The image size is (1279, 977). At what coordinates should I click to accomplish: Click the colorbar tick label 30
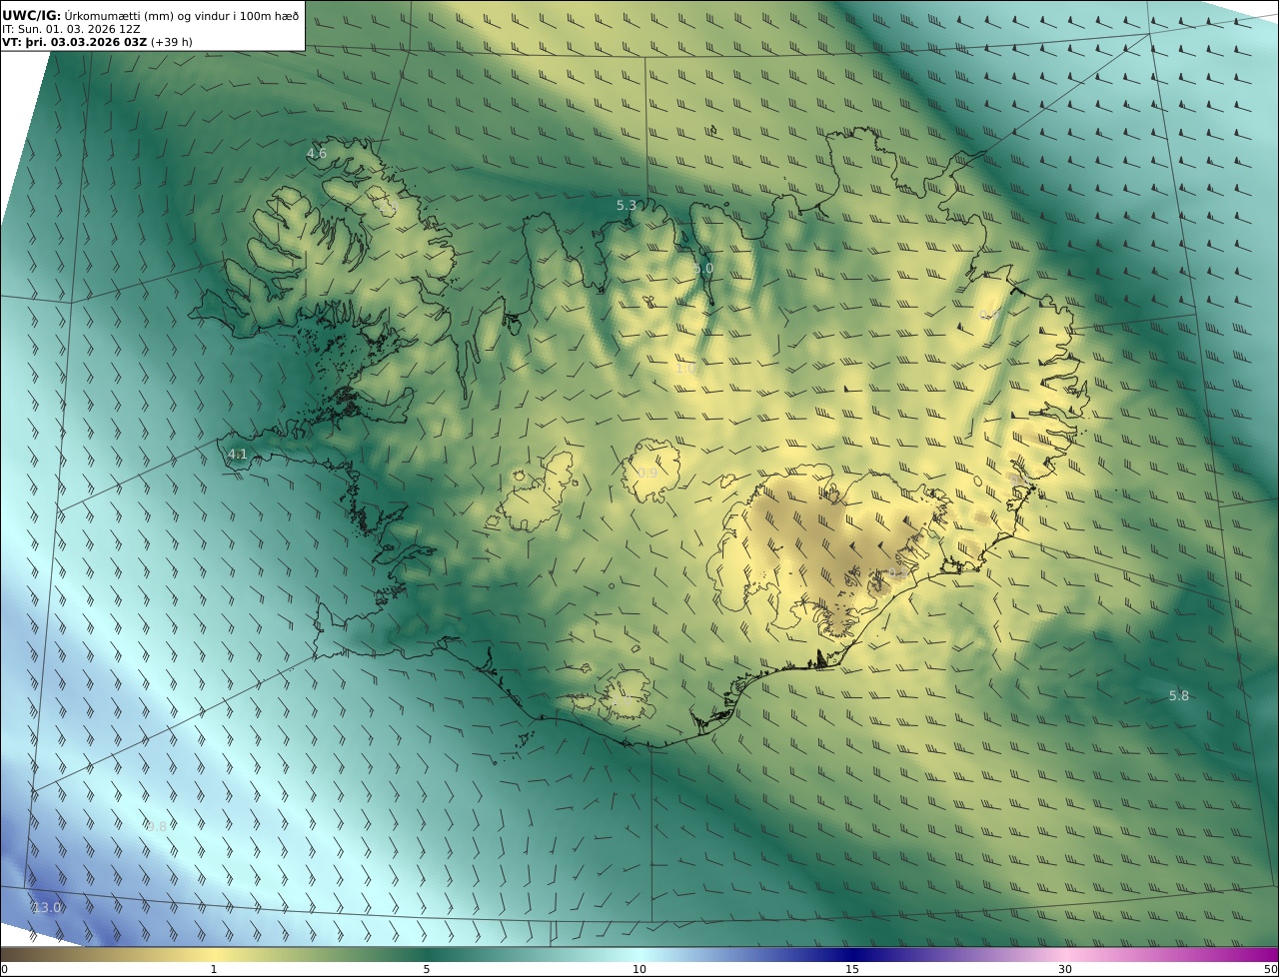pyautogui.click(x=1065, y=969)
